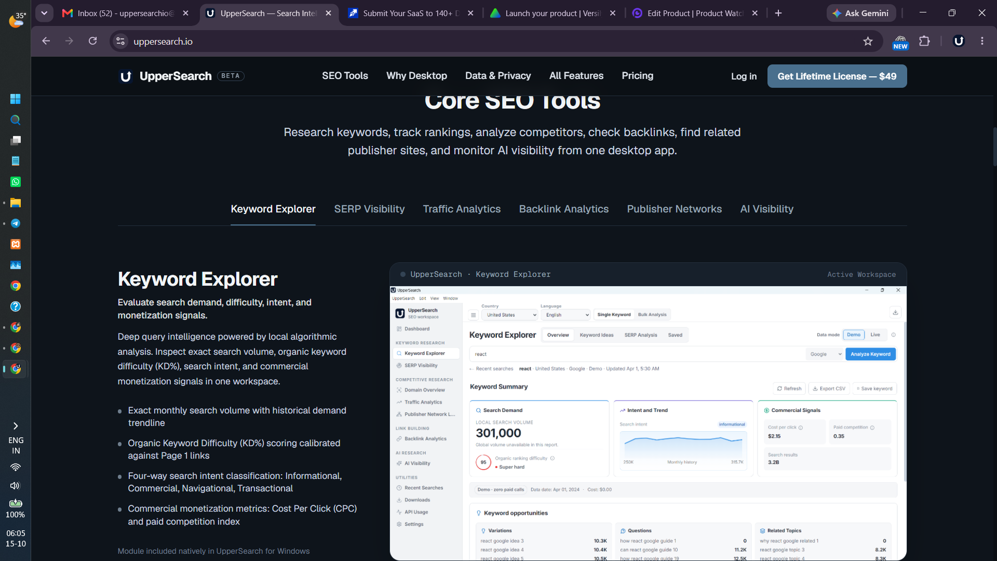The width and height of the screenshot is (997, 561).
Task: Open Telegram from the taskbar
Action: click(x=16, y=223)
